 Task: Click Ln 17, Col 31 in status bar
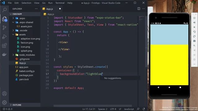[x=89, y=109]
